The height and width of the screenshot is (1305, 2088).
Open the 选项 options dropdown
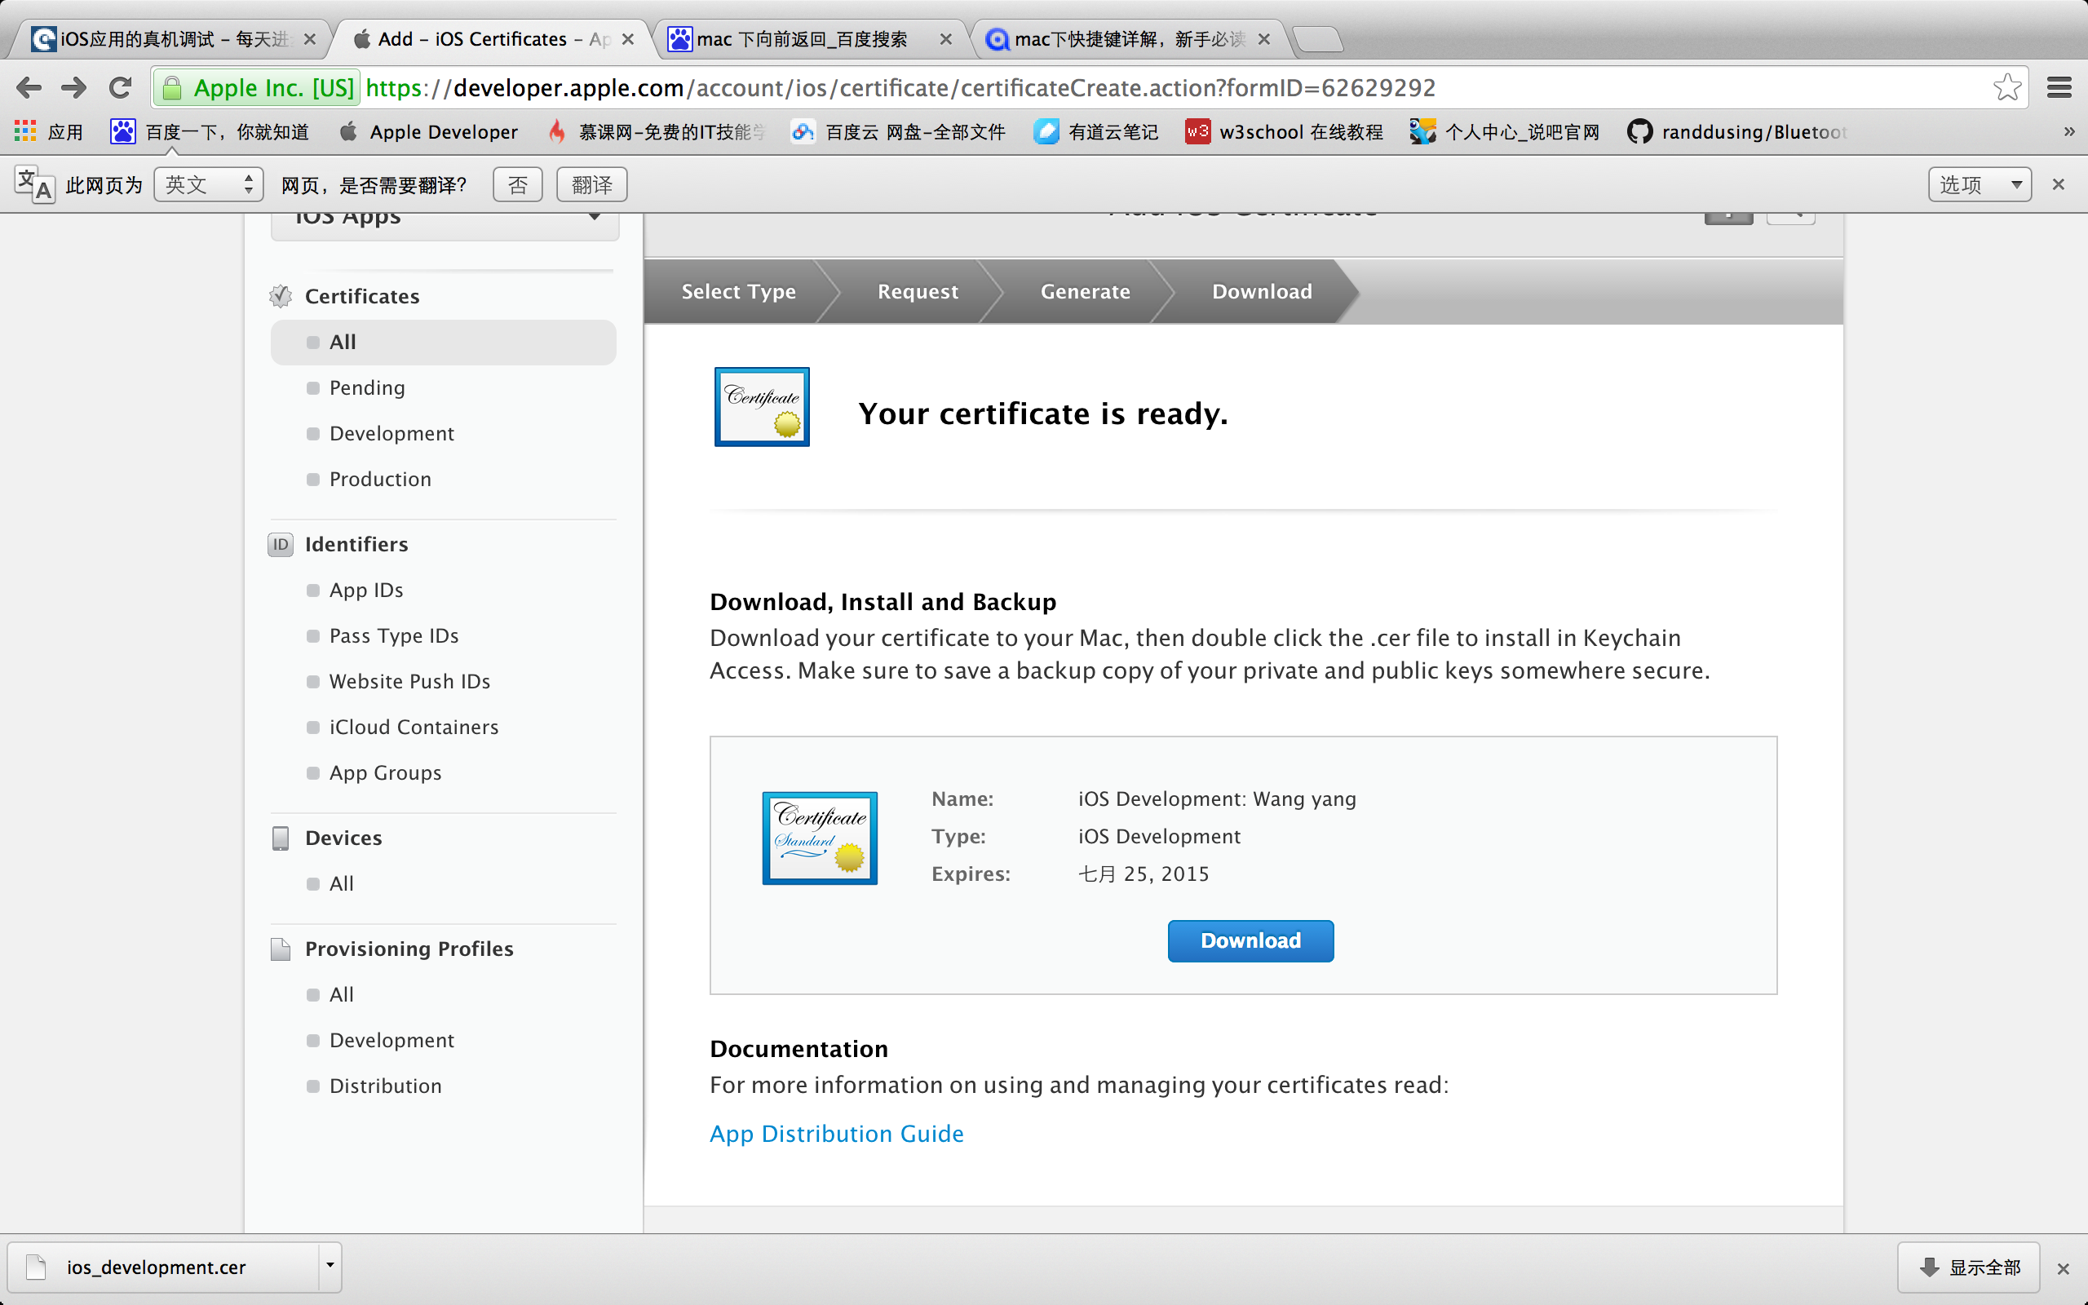[1980, 184]
